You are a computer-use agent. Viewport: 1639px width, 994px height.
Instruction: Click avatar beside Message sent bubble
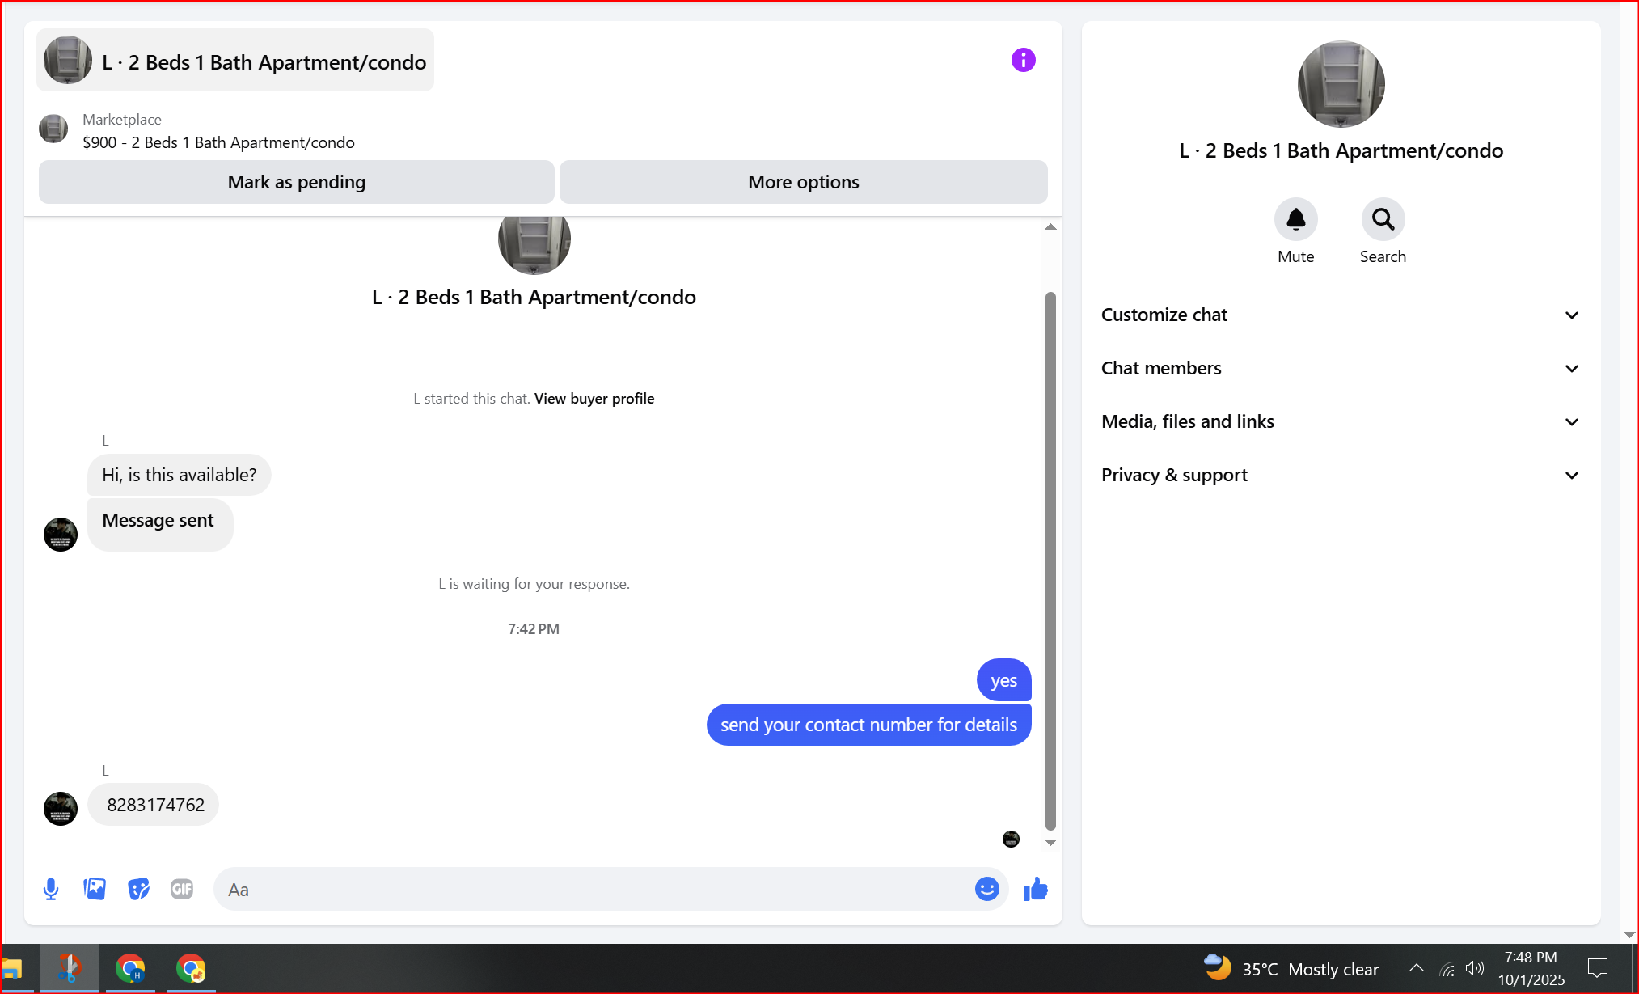[61, 535]
